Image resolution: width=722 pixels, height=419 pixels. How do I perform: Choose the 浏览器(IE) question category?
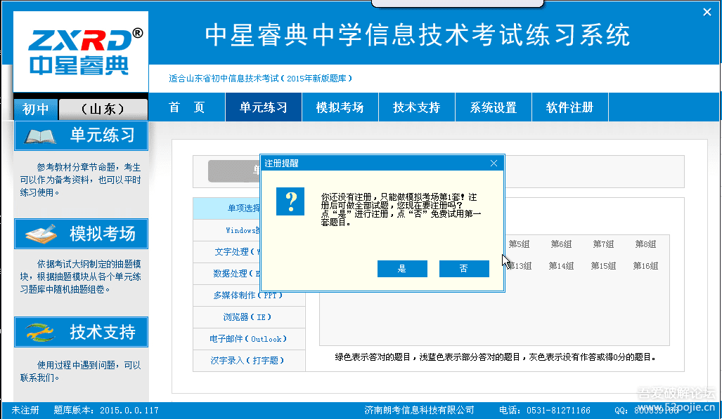click(247, 317)
